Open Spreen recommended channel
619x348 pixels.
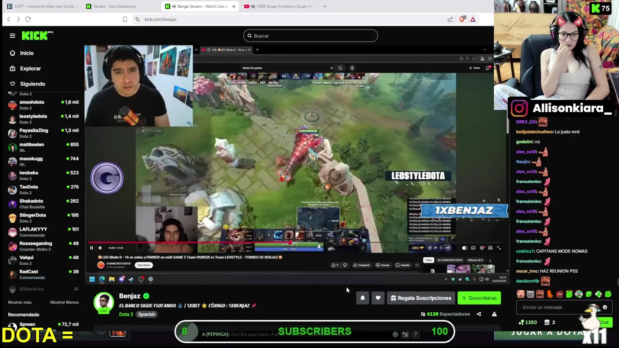(44, 325)
